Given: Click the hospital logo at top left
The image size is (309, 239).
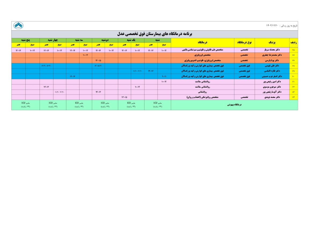Looking at the screenshot, I should pos(18,26).
